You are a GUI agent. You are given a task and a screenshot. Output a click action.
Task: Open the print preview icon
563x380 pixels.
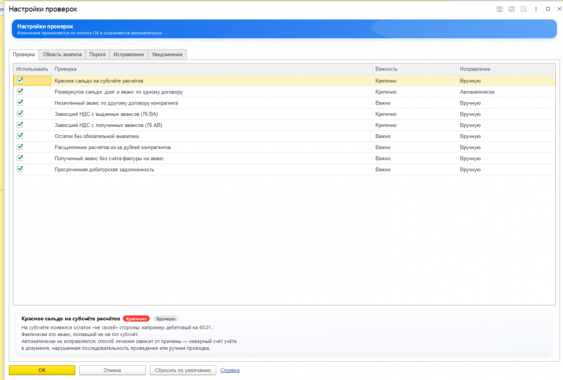[524, 9]
